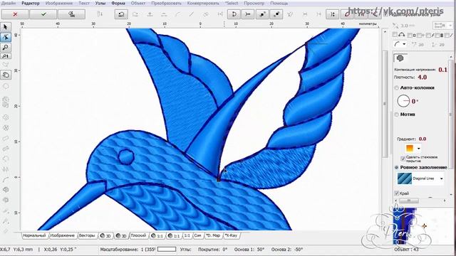This screenshot has width=456, height=256.
Task: Click the Undo arrow toolbar icon
Action: [x=121, y=14]
